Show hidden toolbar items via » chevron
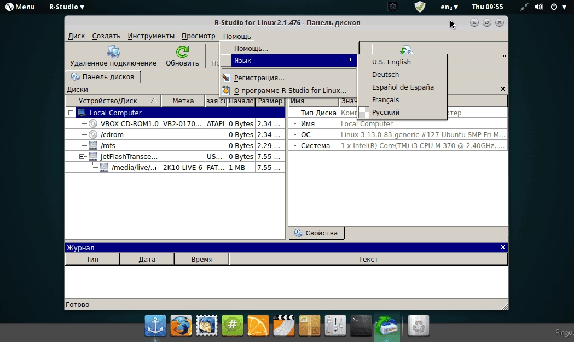 tap(504, 56)
